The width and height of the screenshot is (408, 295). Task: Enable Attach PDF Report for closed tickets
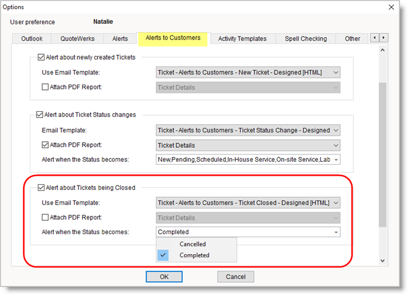coord(46,218)
